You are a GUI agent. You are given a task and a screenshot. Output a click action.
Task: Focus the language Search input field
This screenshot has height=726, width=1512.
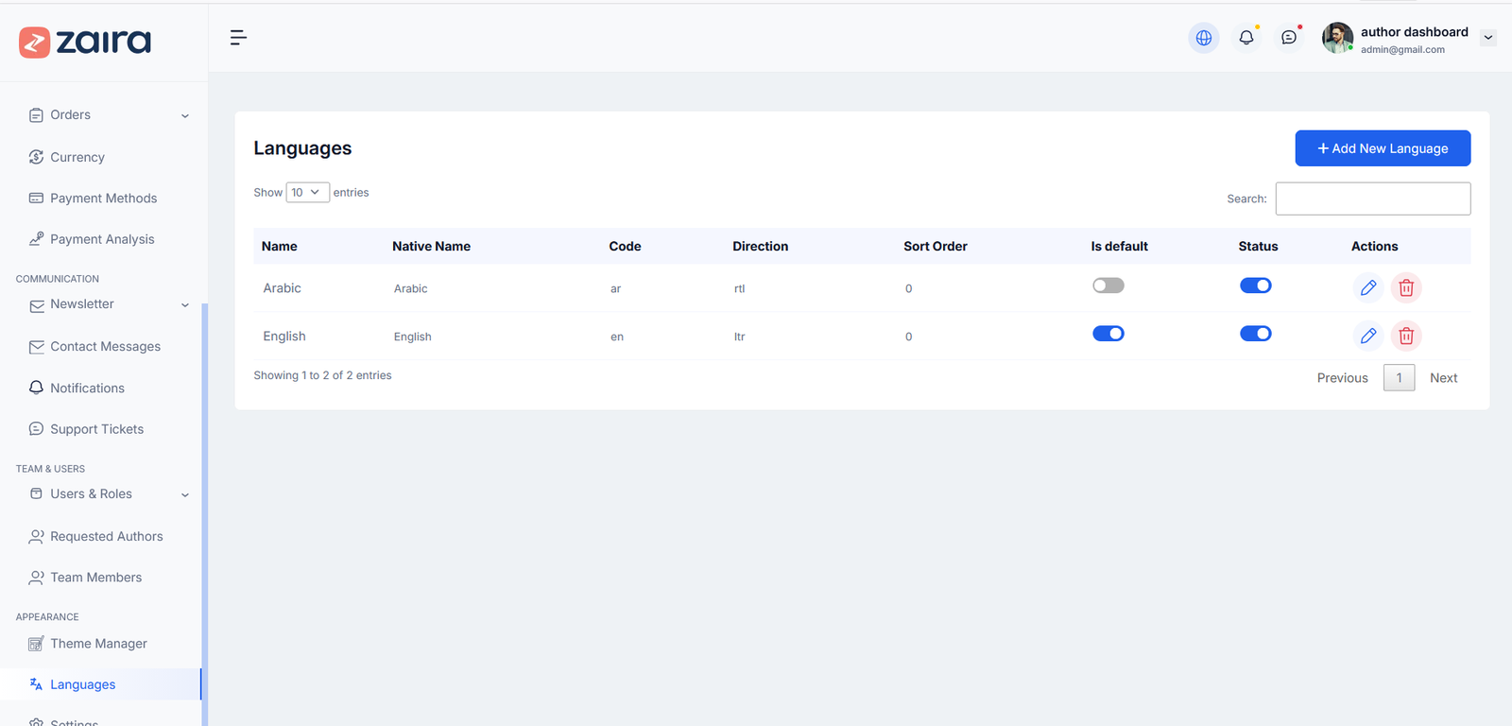tap(1372, 199)
